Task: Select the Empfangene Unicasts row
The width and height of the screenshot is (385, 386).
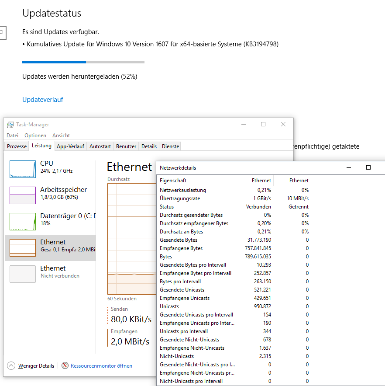Action: pos(234,298)
